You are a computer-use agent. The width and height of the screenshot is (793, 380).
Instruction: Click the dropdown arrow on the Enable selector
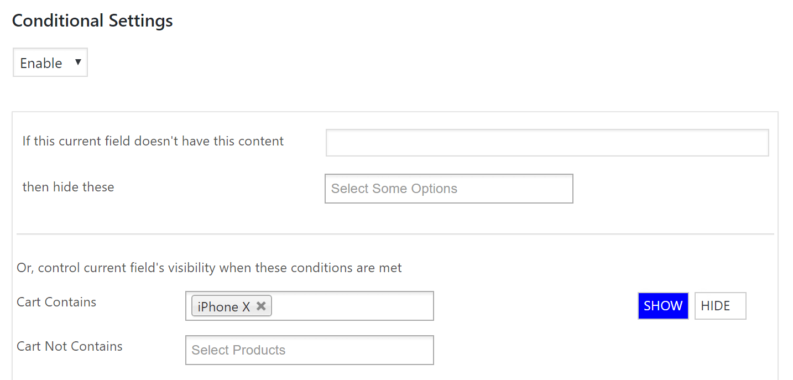click(x=79, y=62)
